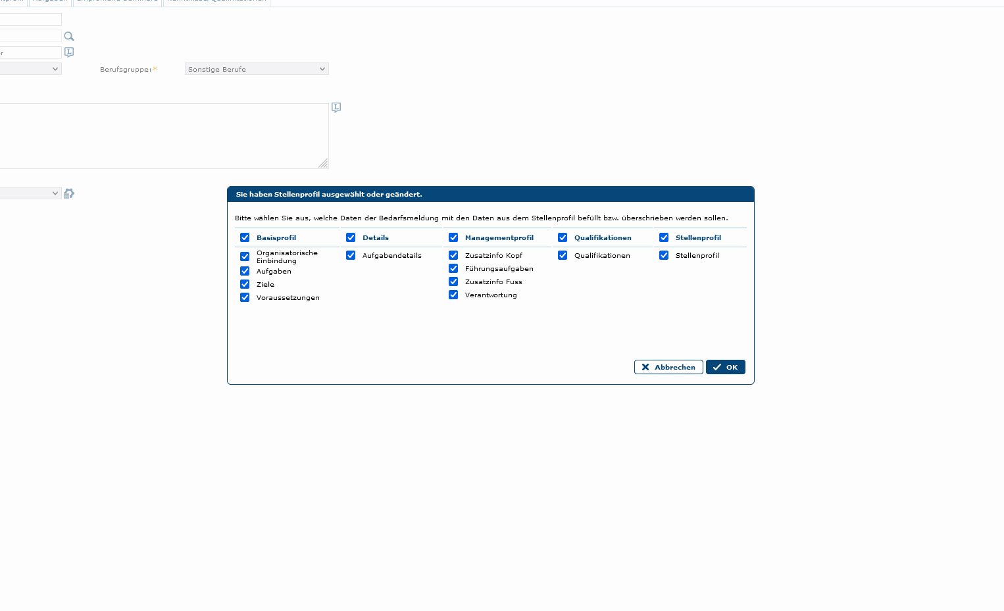
Task: Click the magnifier search icon
Action: [x=69, y=36]
